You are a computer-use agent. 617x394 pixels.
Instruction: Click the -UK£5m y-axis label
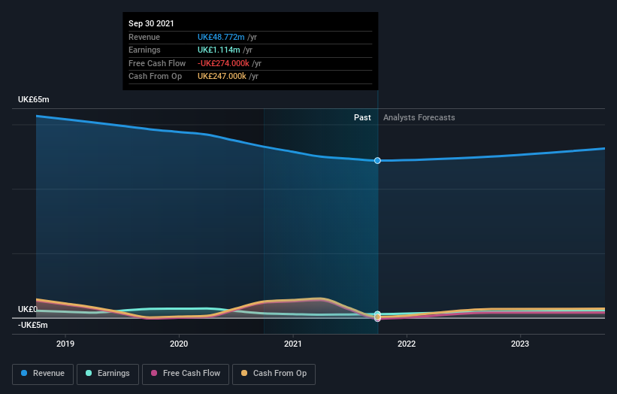click(x=32, y=325)
